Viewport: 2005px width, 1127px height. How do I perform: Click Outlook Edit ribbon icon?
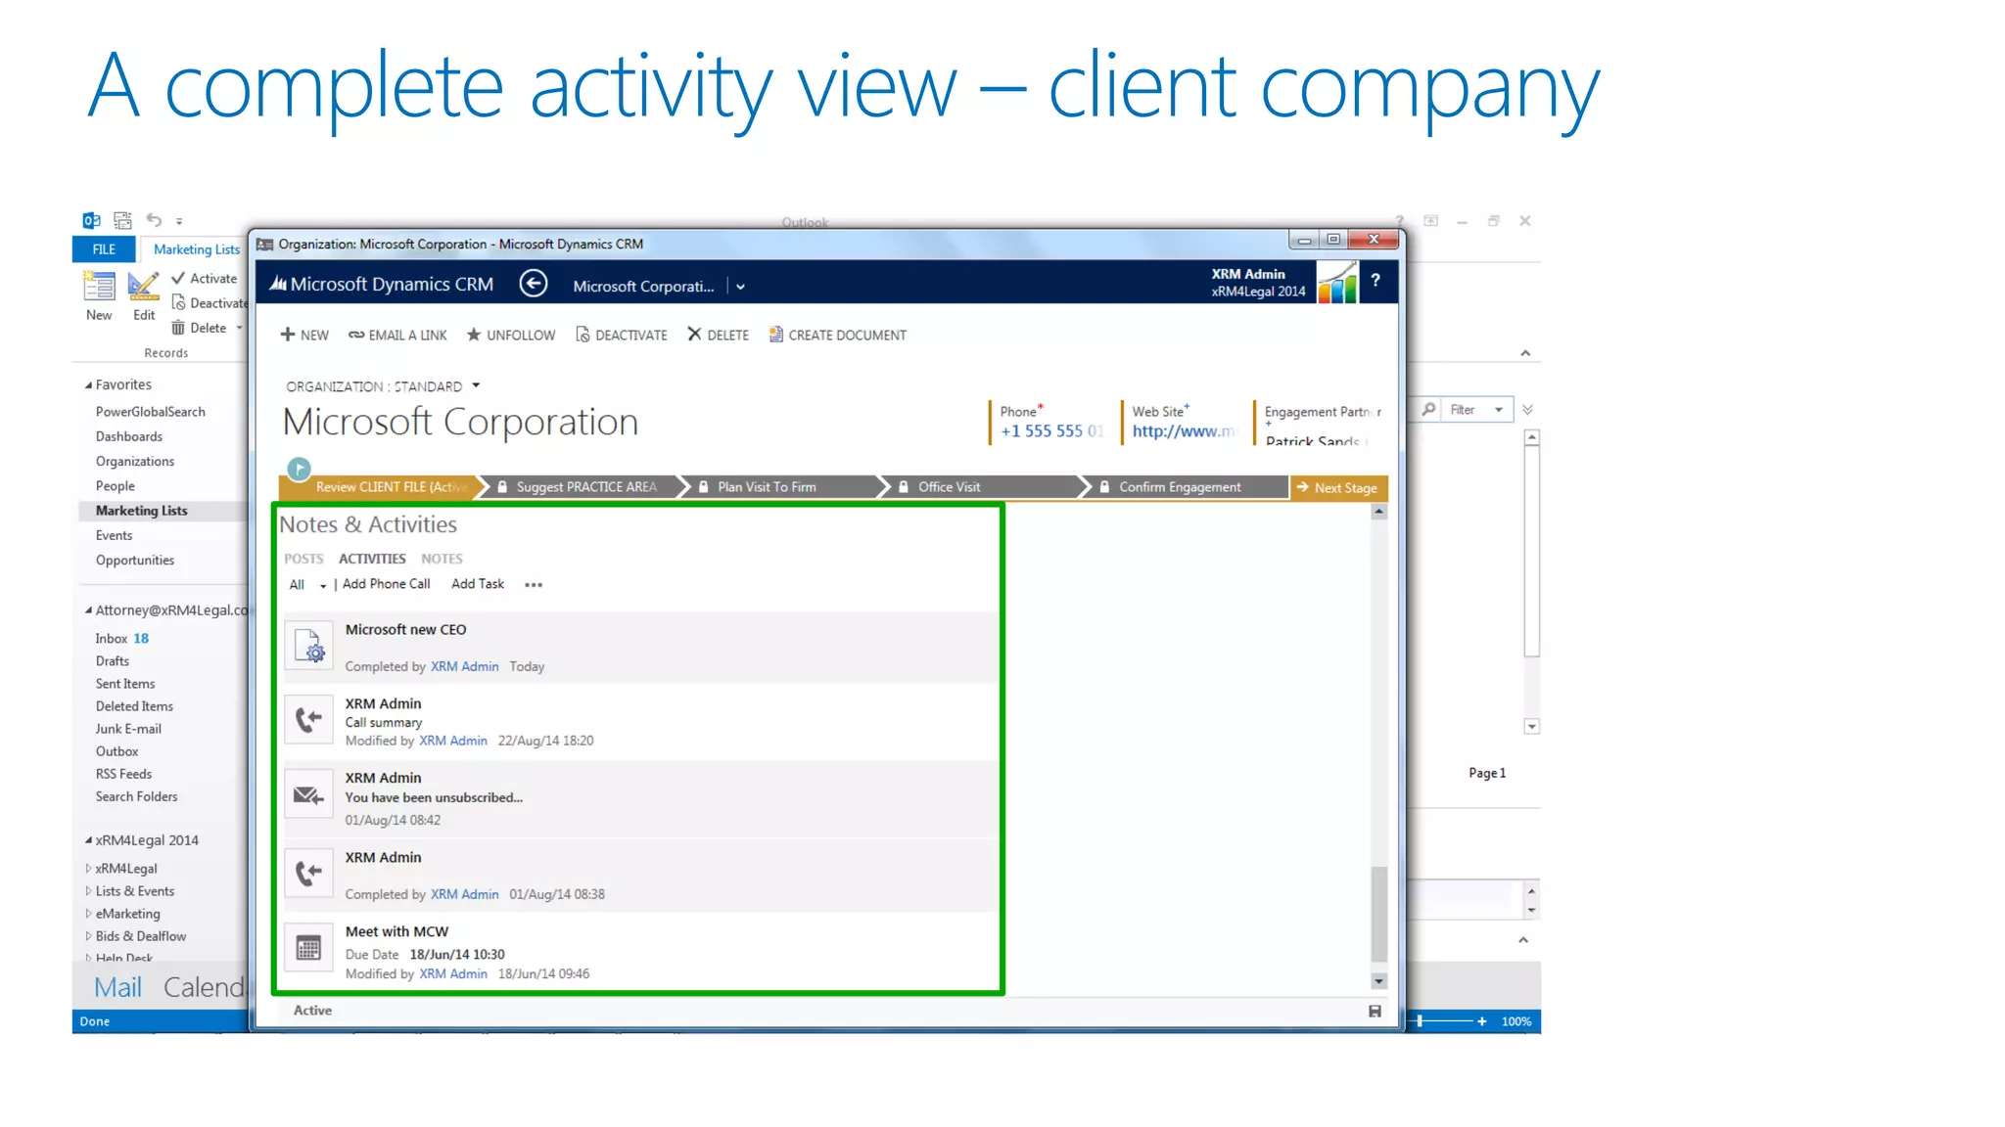(144, 294)
